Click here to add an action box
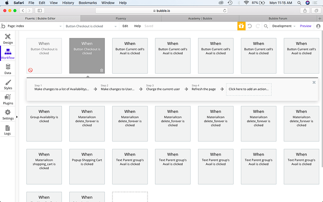The image size is (323, 202). point(249,90)
